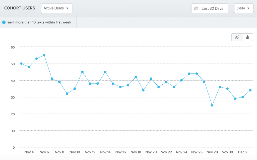Click the peak data point near Nov 6
The image size is (257, 160).
(x=44, y=55)
